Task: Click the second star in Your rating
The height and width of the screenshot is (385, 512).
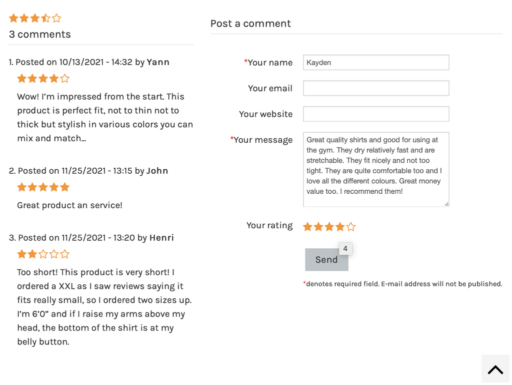Action: 318,226
